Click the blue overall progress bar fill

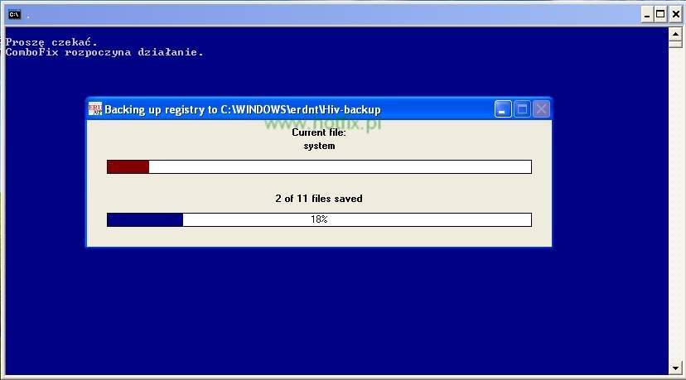pyautogui.click(x=145, y=219)
